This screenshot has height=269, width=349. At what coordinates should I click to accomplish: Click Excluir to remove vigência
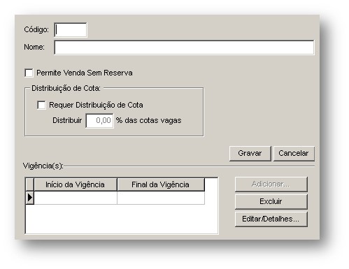(x=271, y=202)
